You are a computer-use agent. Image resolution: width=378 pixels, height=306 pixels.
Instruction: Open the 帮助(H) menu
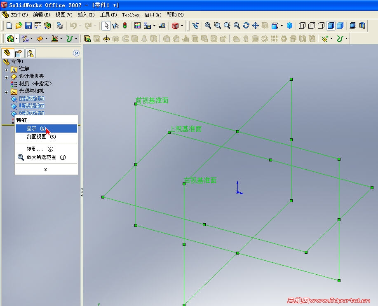(x=175, y=15)
